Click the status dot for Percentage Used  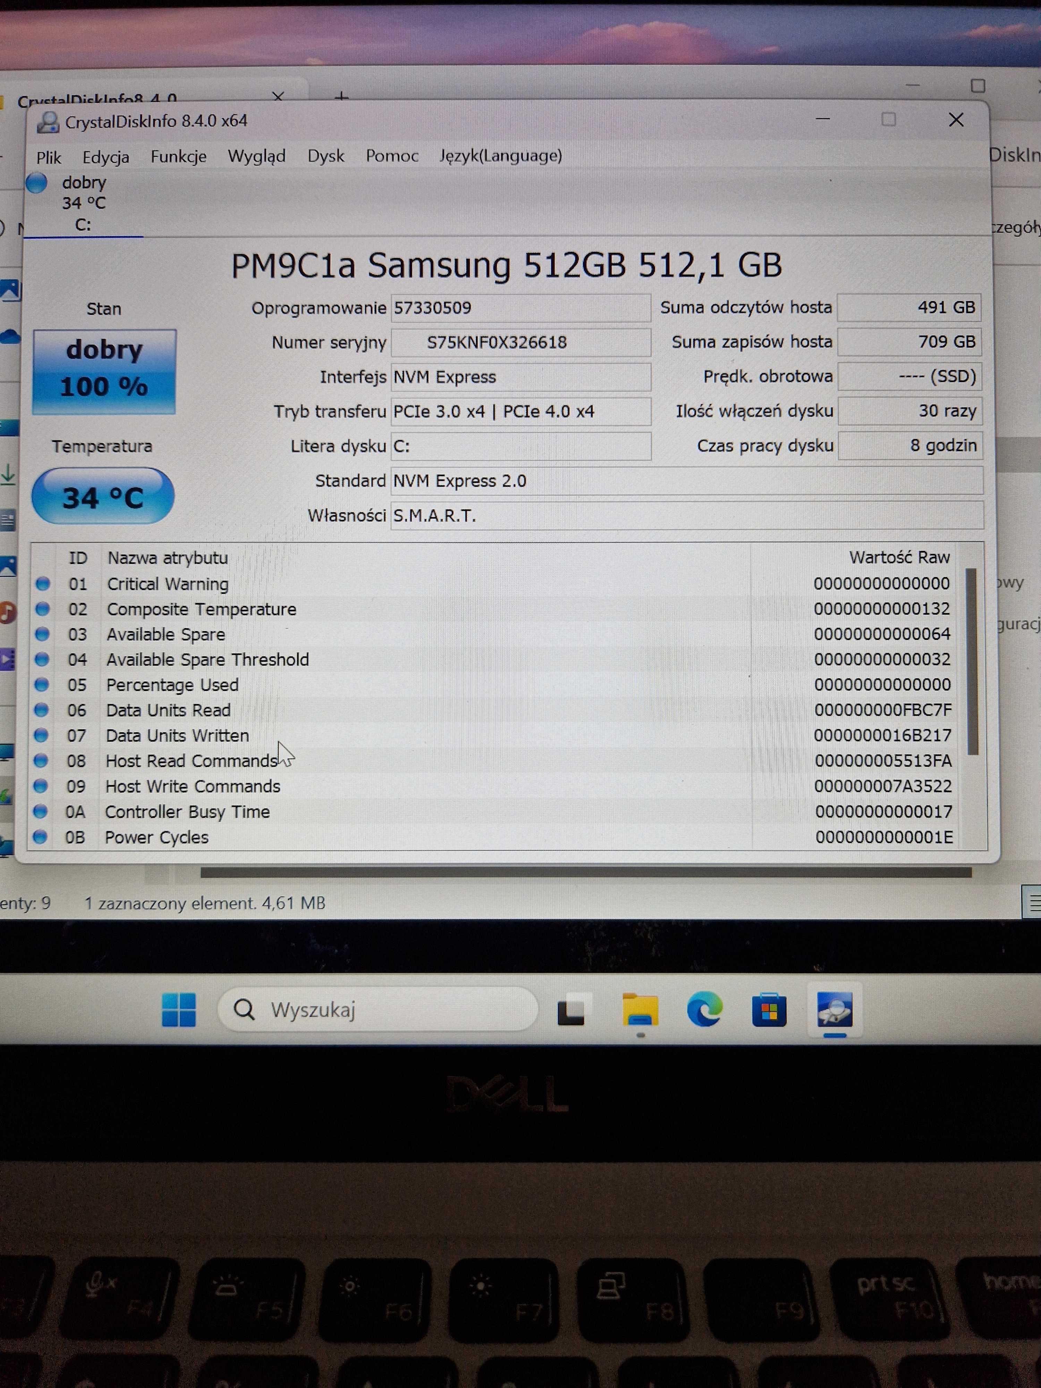point(42,685)
